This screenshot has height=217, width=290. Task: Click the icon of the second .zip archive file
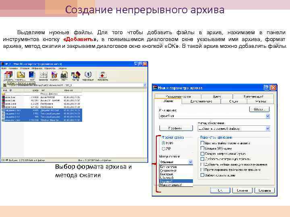click(x=3, y=100)
